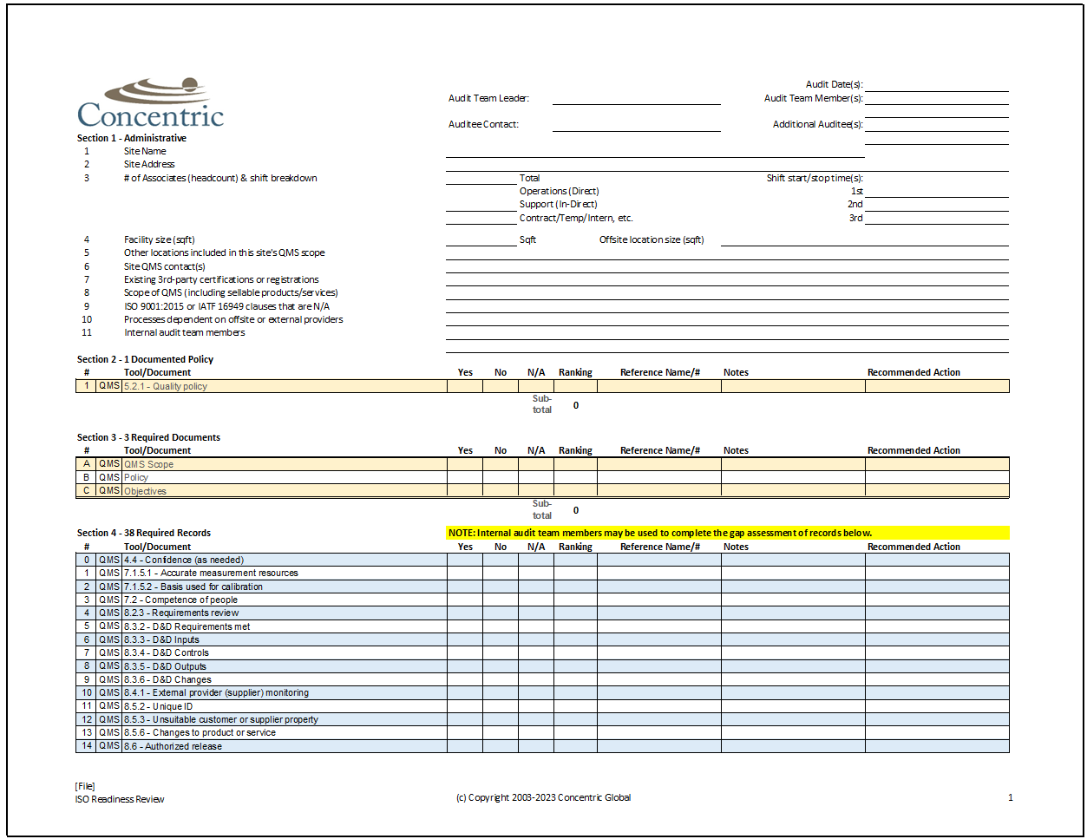This screenshot has height=839, width=1087.
Task: Click the yellow NOTE about internal audit team
Action: [x=728, y=533]
